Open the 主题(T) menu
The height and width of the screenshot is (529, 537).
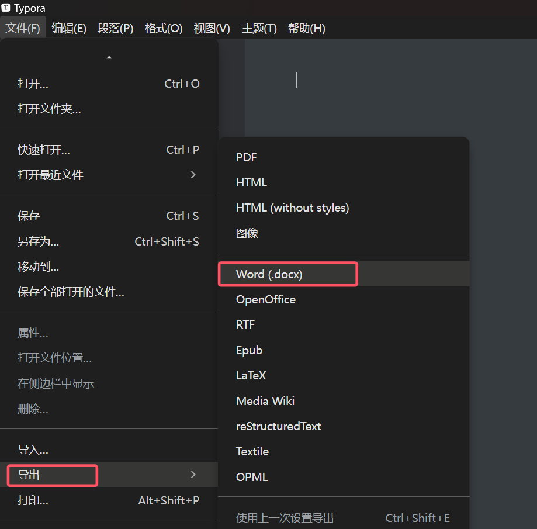coord(259,28)
